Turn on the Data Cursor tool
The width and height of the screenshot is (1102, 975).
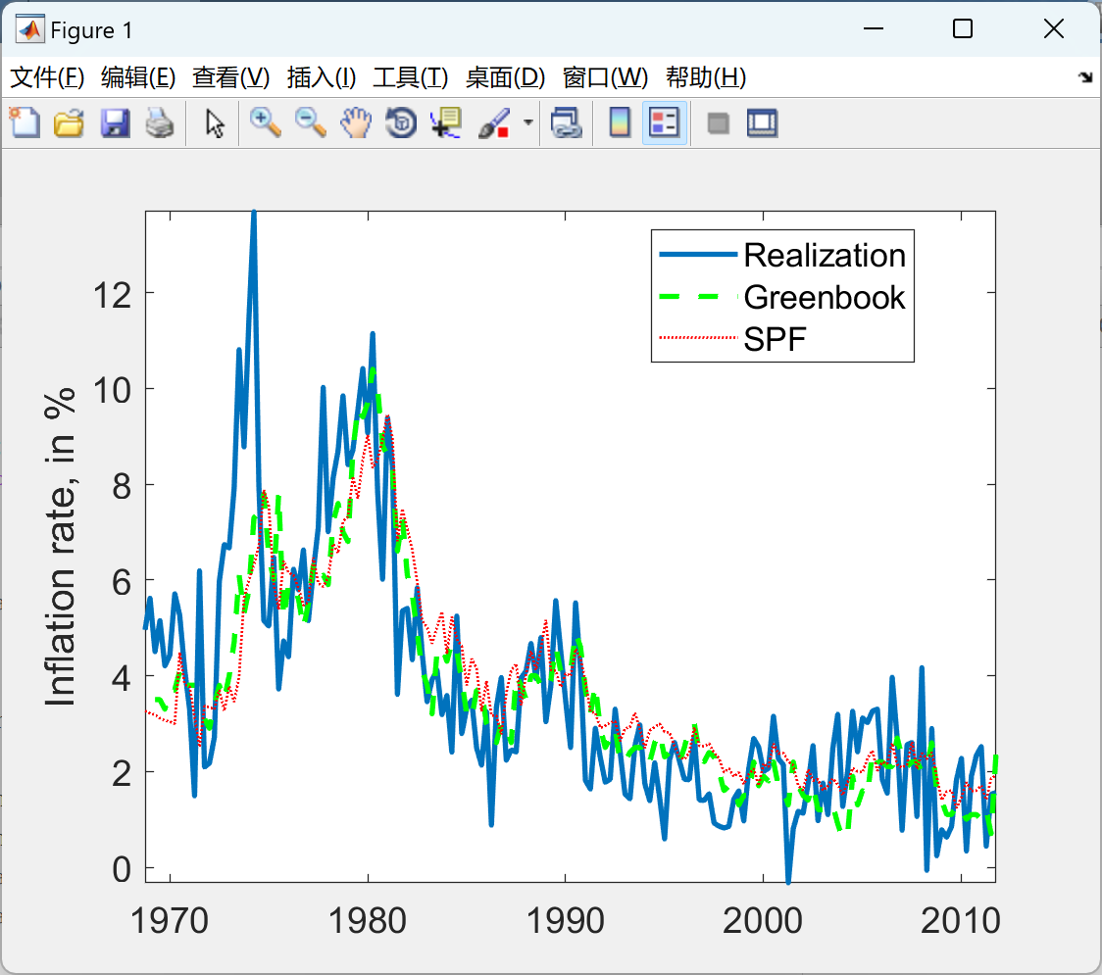(x=446, y=123)
